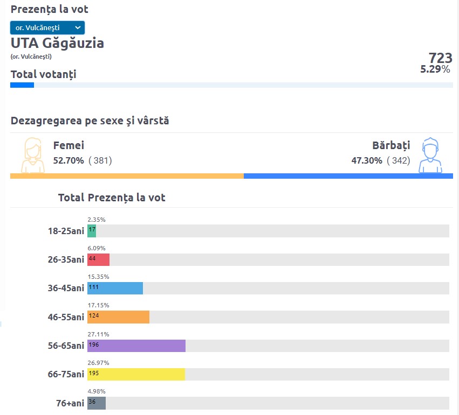Click the red 26-35ani bar showing 44
The image size is (459, 415).
(98, 259)
